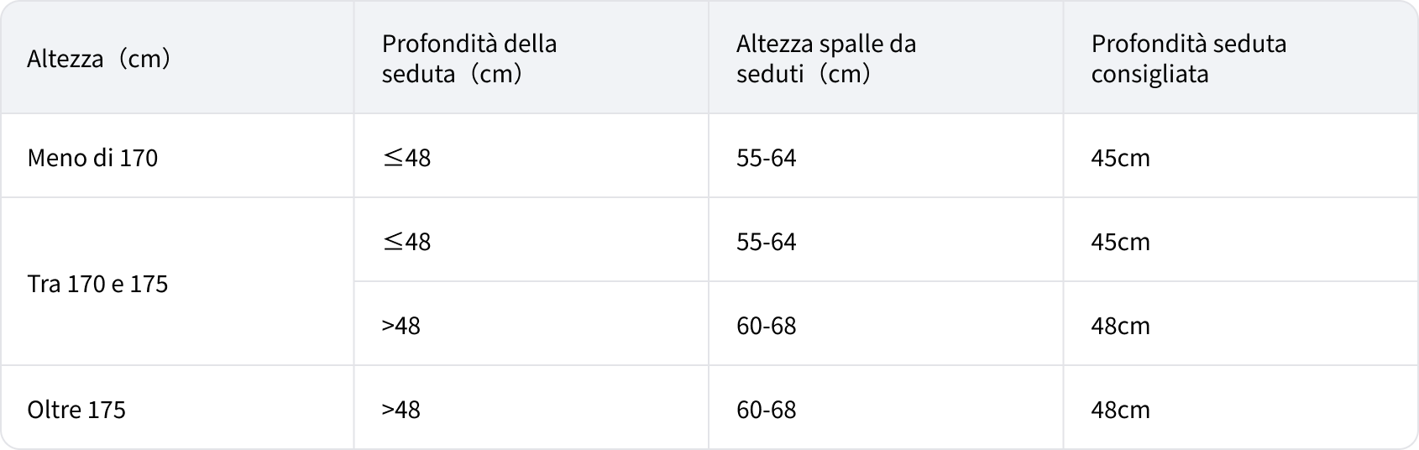Screen dimensions: 1419x450
Task: Click >48 in the third data row
Action: [401, 326]
